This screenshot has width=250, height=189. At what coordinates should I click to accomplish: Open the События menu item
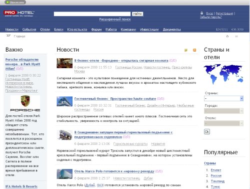[x=29, y=30]
